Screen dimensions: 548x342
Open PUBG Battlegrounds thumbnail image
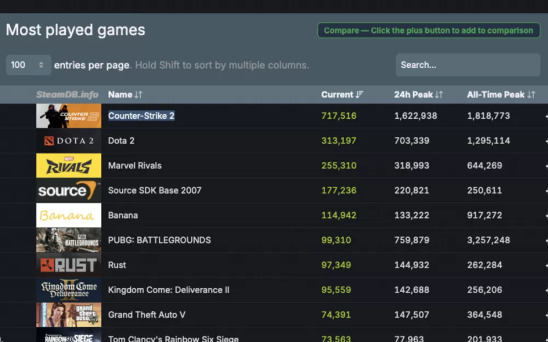69,240
